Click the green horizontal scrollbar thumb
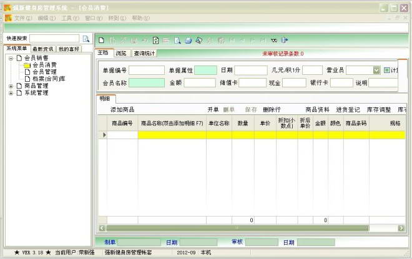 tap(237, 228)
